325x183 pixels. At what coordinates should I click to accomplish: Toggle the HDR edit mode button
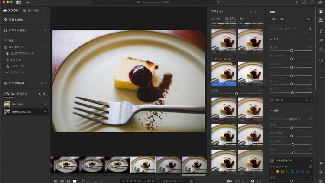click(x=309, y=19)
